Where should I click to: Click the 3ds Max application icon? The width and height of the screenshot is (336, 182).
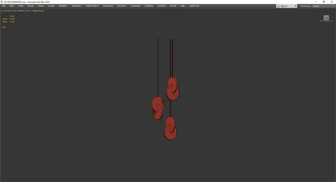pos(2,2)
